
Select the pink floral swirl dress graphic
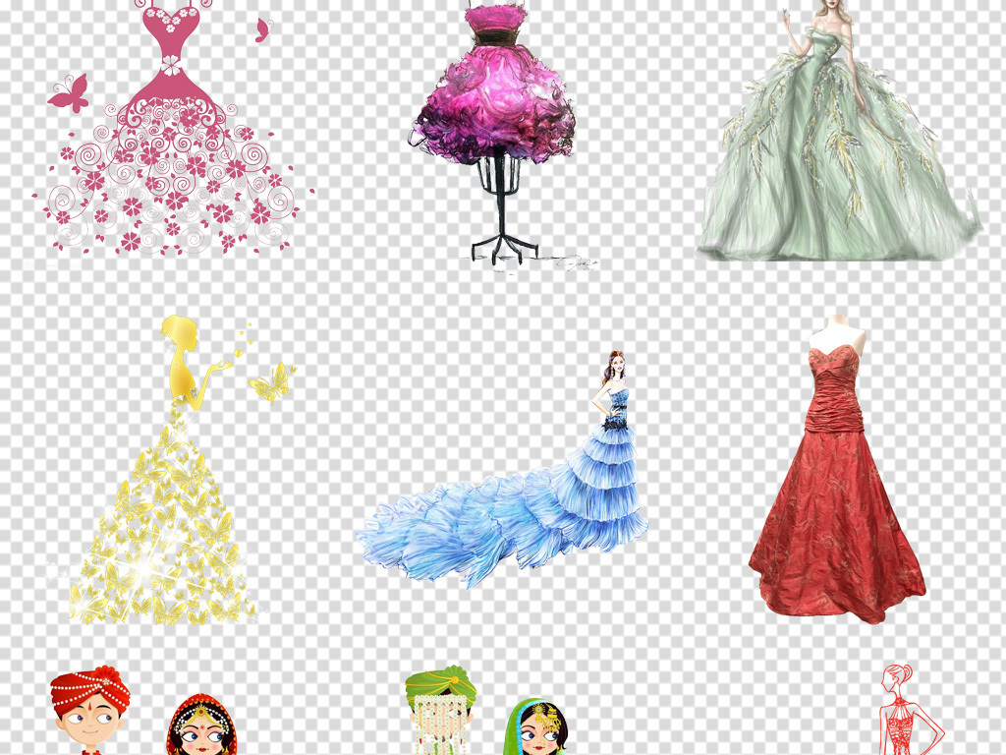point(173,127)
